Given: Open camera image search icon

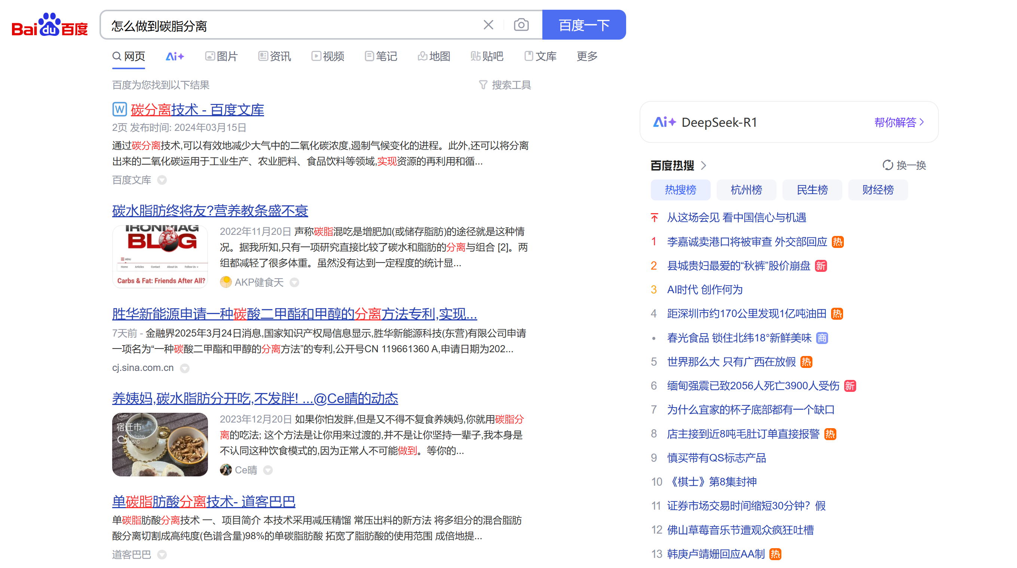Looking at the screenshot, I should point(521,25).
